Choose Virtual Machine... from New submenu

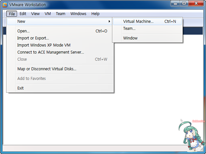pyautogui.click(x=147, y=21)
